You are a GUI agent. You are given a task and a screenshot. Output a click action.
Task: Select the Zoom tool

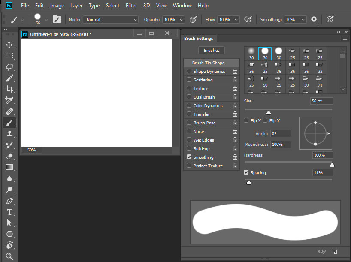pyautogui.click(x=9, y=256)
